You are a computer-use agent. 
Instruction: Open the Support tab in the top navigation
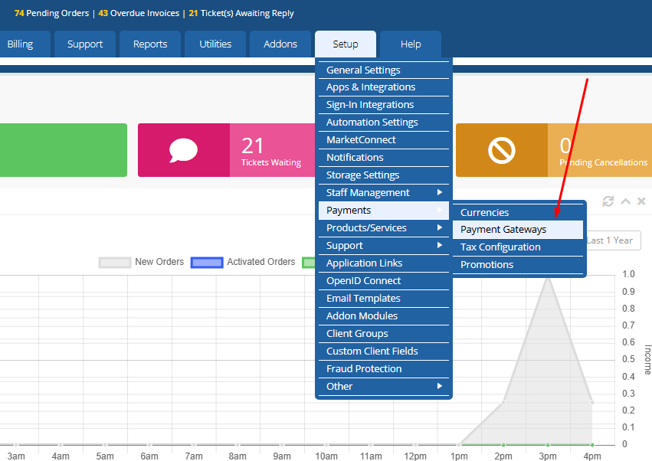click(85, 44)
